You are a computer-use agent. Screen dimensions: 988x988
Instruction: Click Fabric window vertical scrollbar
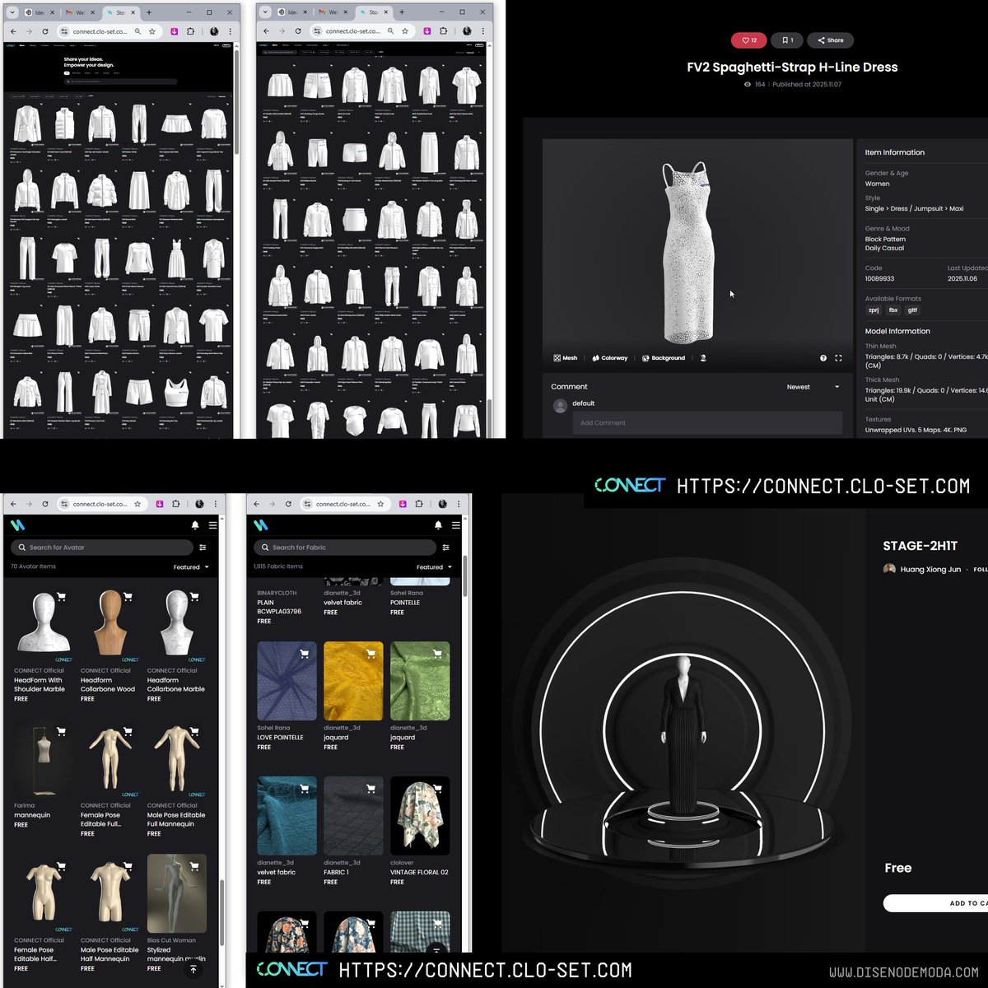(x=466, y=576)
